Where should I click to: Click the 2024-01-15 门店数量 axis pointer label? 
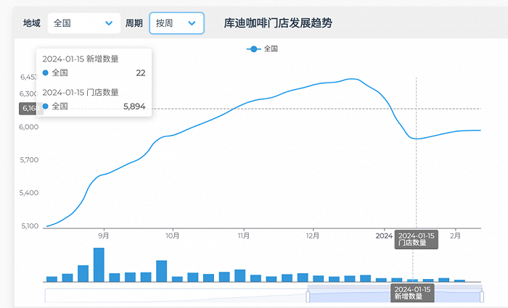[x=417, y=239]
